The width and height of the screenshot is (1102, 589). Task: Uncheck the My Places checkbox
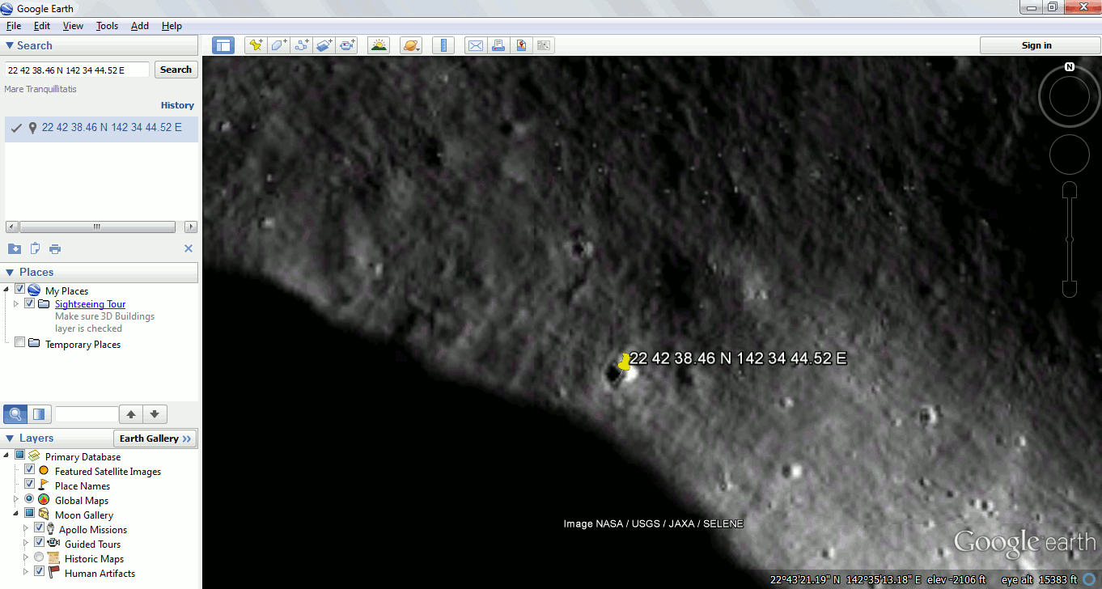pos(20,290)
